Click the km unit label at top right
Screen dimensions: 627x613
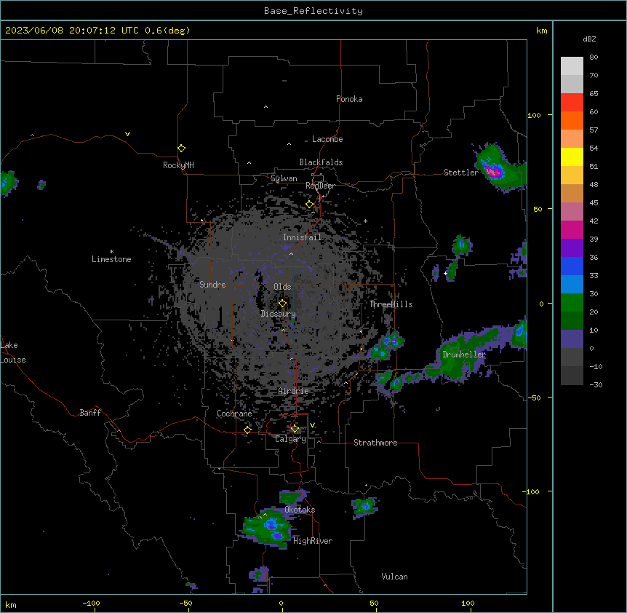coord(541,31)
